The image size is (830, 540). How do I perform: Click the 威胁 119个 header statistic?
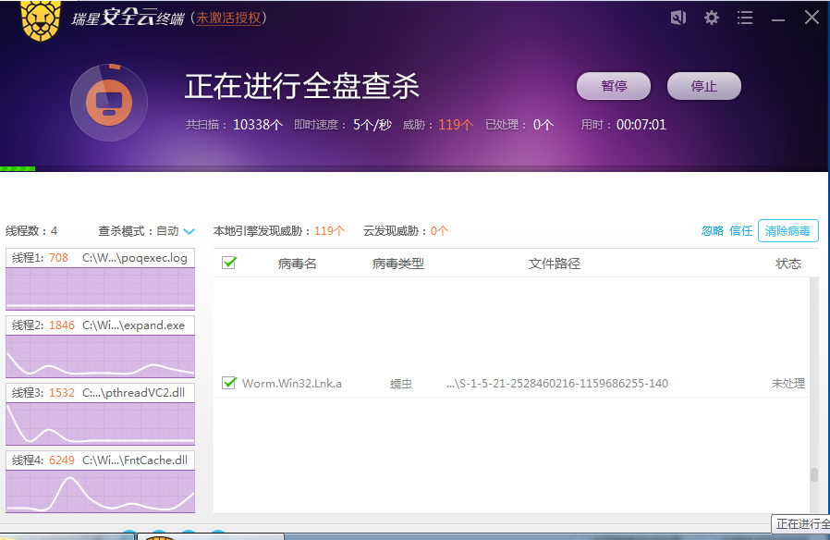[x=438, y=125]
